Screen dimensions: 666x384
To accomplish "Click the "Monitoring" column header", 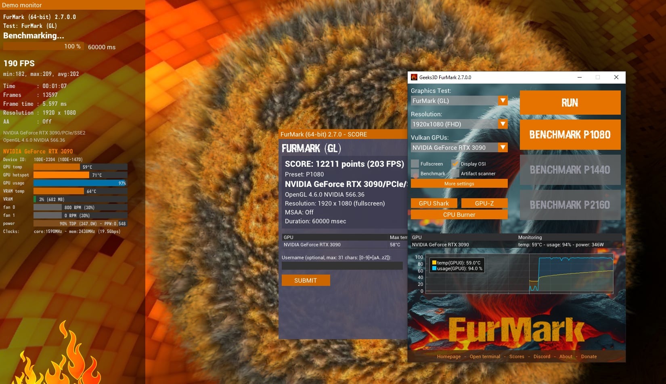I will pos(530,237).
